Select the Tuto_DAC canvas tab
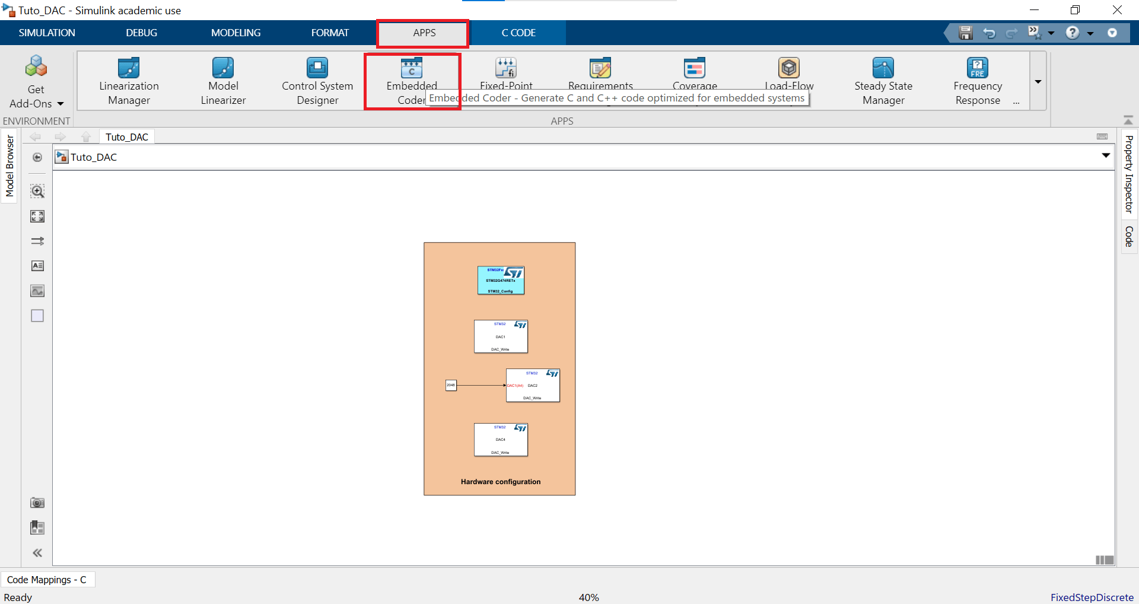The width and height of the screenshot is (1139, 604). [x=127, y=137]
